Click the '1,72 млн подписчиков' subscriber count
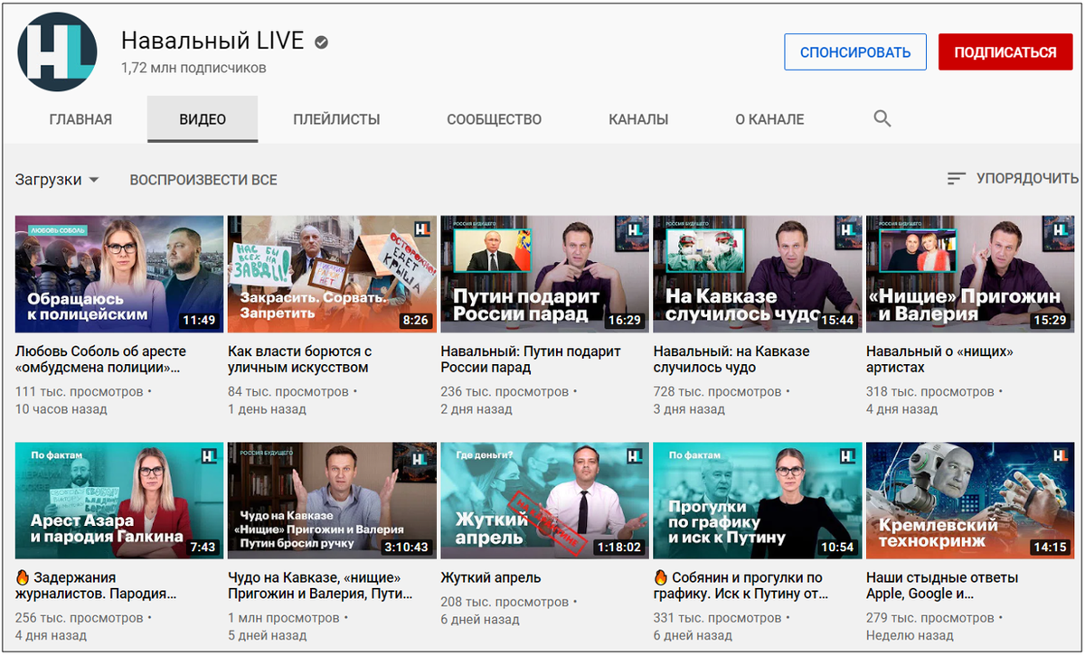Image resolution: width=1085 pixels, height=655 pixels. 193,68
